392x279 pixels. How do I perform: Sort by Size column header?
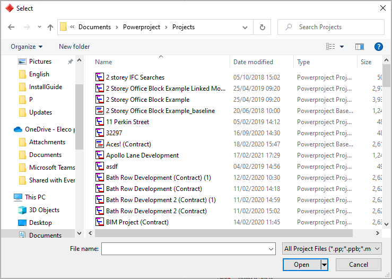(x=366, y=62)
